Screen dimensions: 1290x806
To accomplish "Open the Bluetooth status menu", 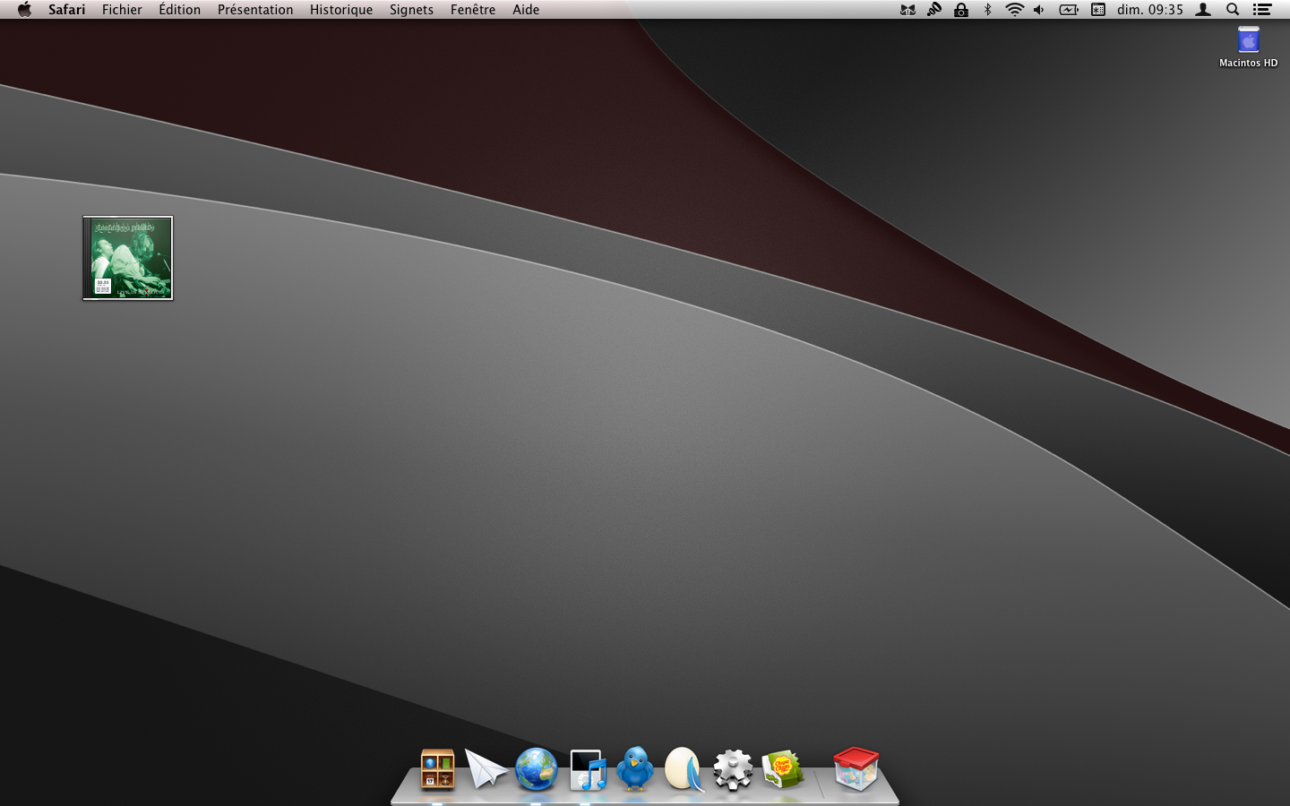I will (988, 10).
